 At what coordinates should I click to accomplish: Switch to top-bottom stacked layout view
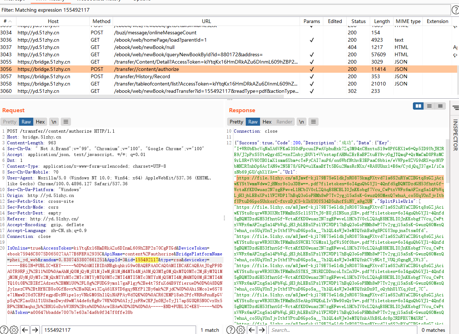tap(429, 106)
